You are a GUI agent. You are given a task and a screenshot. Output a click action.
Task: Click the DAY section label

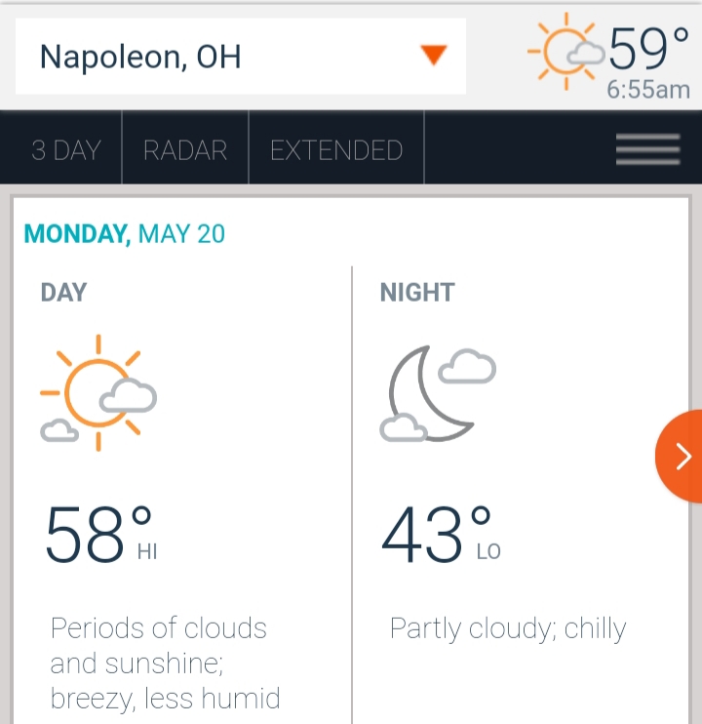coord(63,293)
